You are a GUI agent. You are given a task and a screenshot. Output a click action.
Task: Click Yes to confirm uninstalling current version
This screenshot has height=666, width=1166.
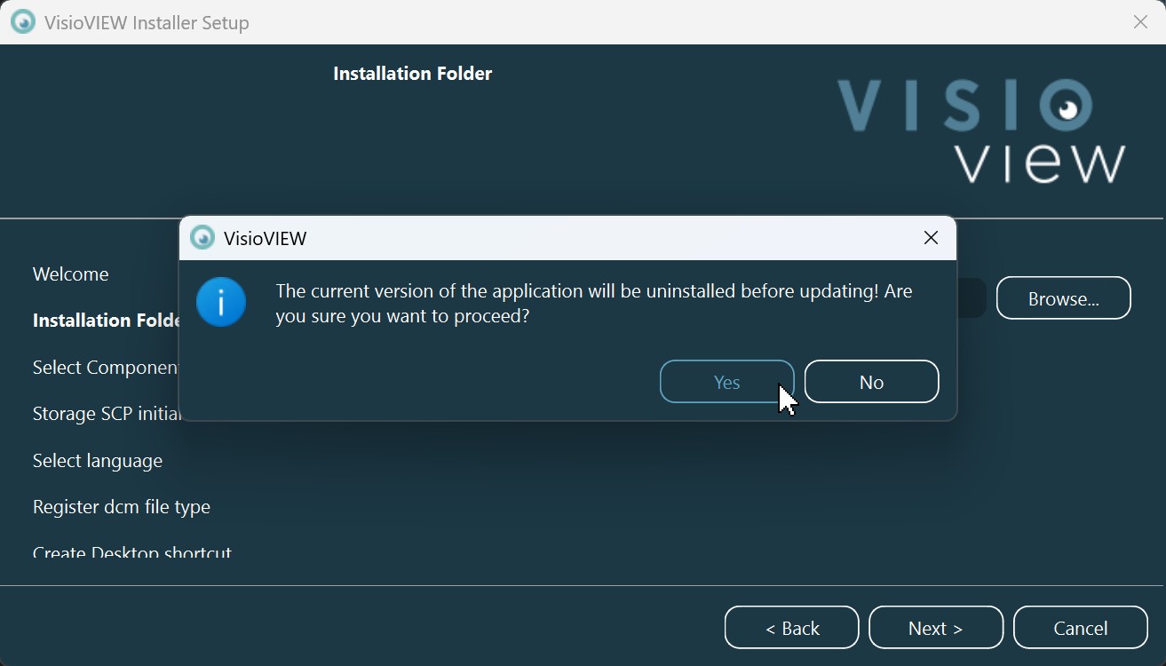(726, 382)
